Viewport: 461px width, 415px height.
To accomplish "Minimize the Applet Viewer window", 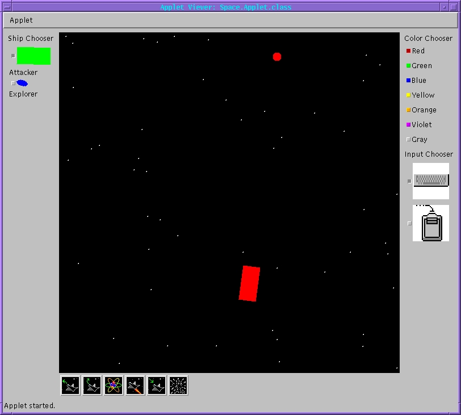I will 444,7.
